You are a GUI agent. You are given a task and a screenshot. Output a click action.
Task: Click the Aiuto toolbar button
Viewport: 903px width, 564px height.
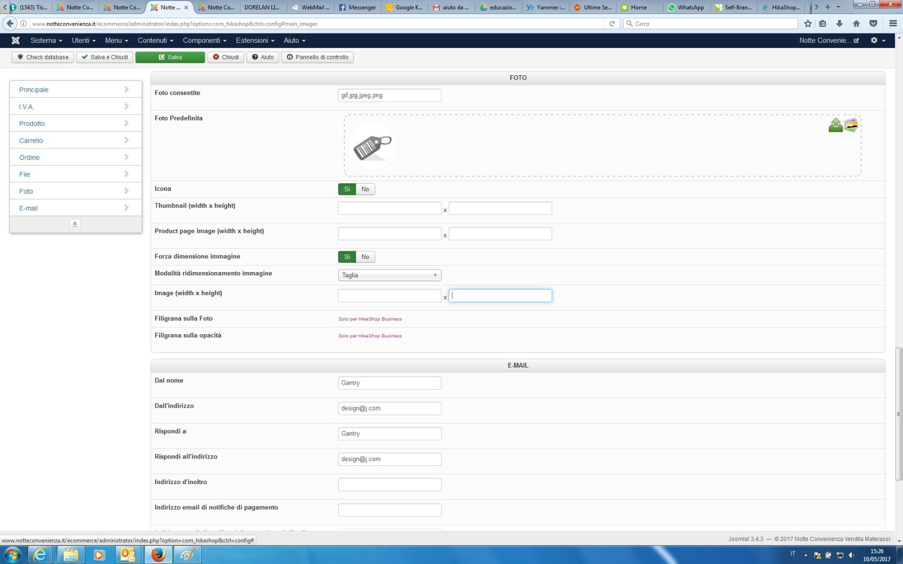coord(262,57)
